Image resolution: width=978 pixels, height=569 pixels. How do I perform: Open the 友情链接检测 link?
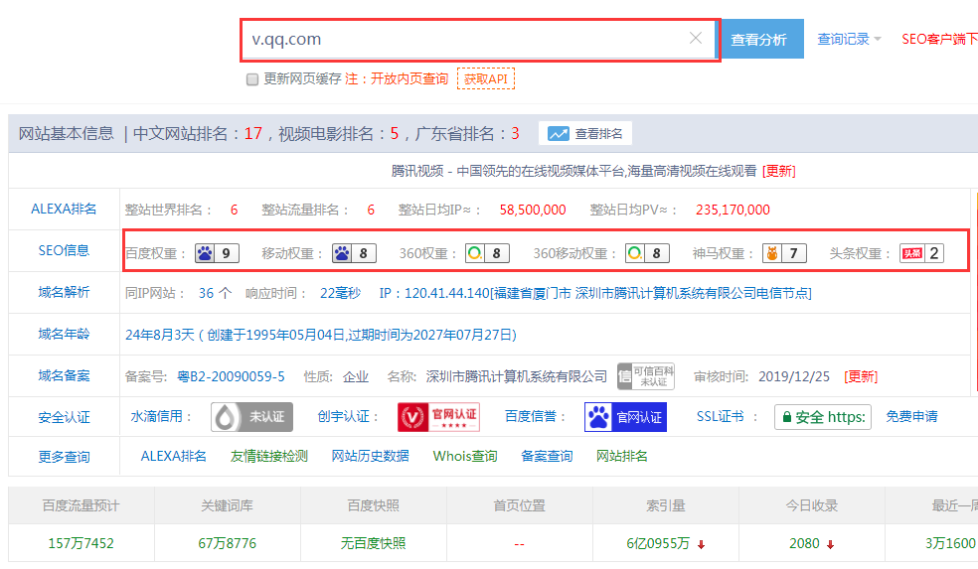click(268, 457)
